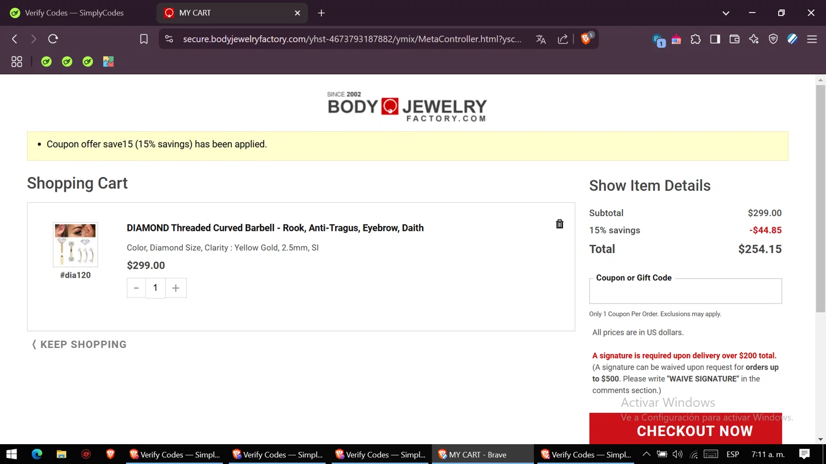This screenshot has height=464, width=826.
Task: Open the DIAMOND Threaded Curved Barbell product link
Action: (275, 228)
